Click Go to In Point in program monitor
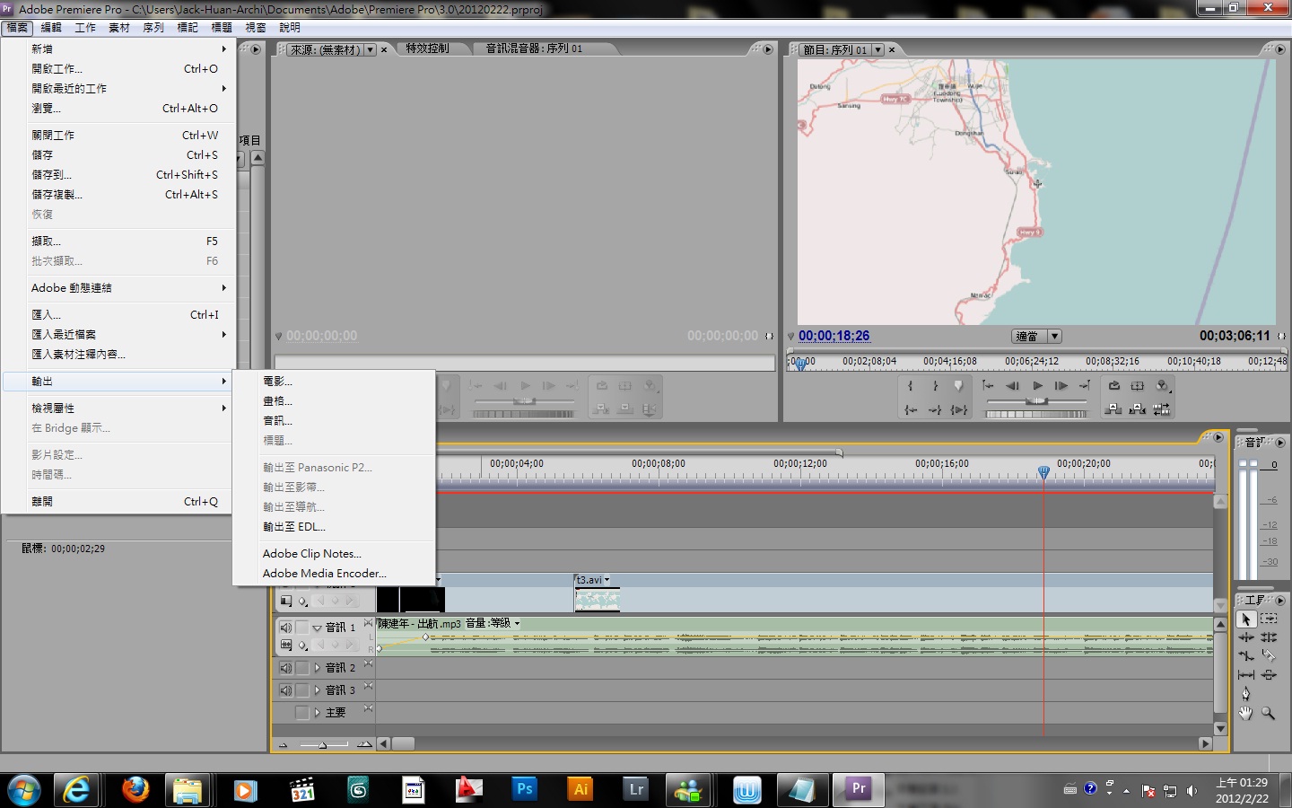The image size is (1292, 808). [911, 409]
